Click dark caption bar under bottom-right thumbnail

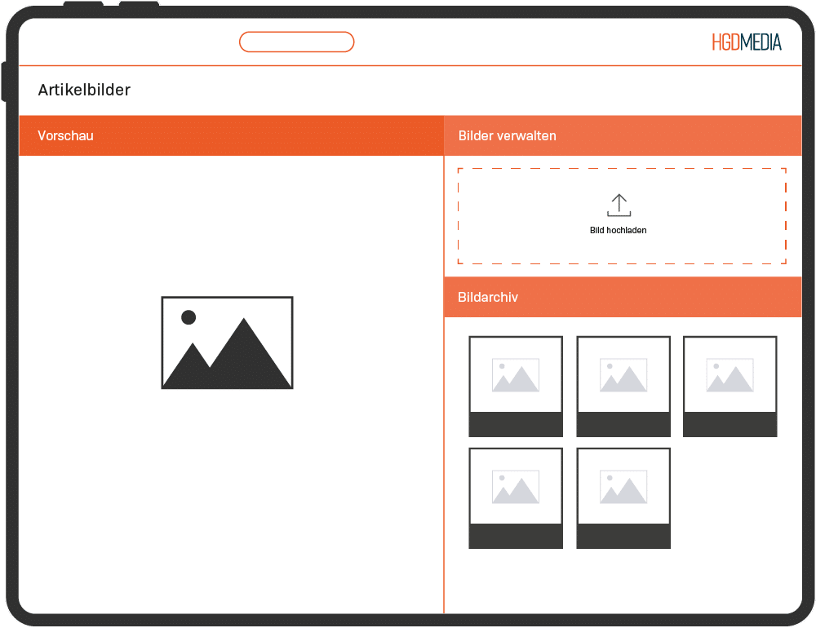623,536
